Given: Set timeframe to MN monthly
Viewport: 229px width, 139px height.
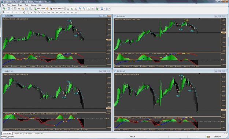Looking at the screenshot, I should 76,12.
